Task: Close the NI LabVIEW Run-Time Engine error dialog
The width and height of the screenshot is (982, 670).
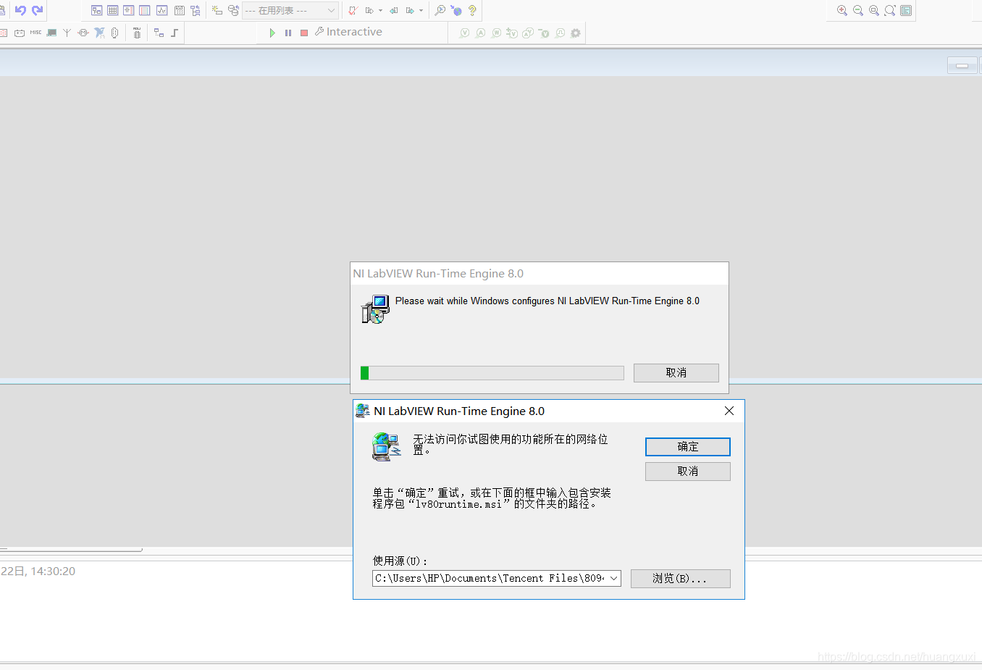Action: point(729,411)
